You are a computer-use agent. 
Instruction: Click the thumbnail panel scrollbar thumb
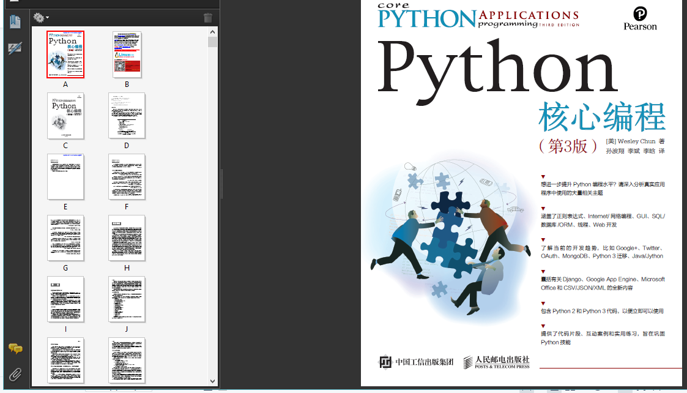click(x=212, y=42)
